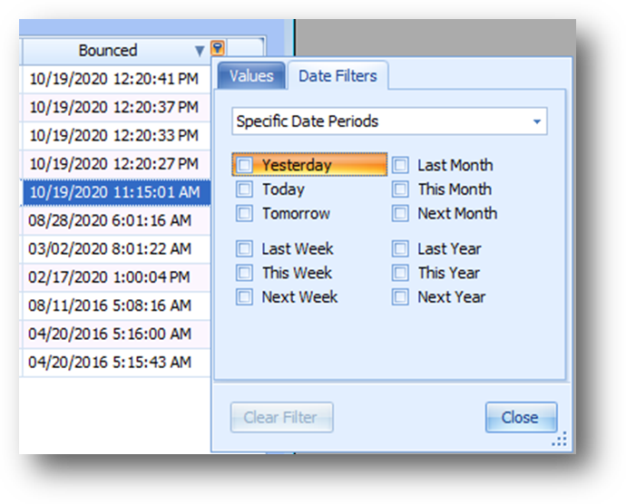Viewport: 626px width, 504px height.
Task: Tick the Tomorrow checkbox
Action: (244, 213)
